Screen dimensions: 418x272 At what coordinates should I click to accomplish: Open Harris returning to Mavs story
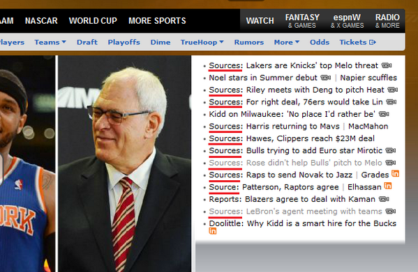[x=274, y=126]
